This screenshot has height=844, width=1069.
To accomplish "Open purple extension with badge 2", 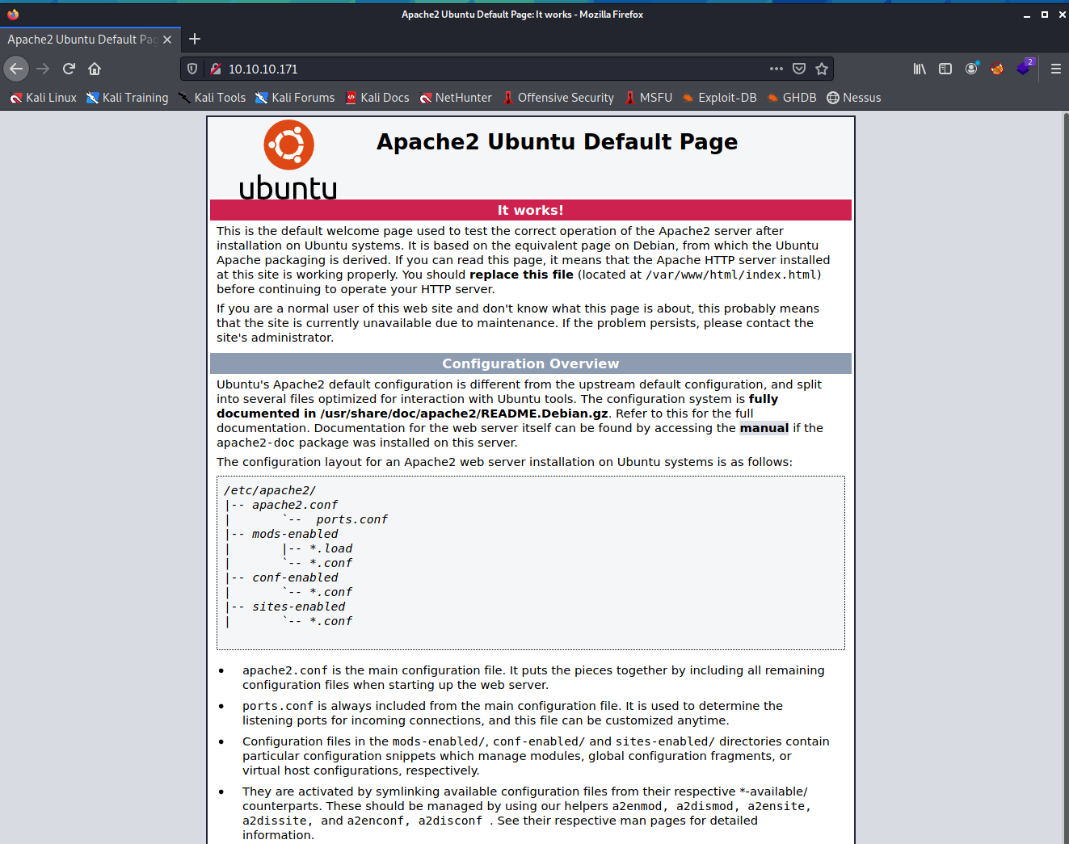I will pyautogui.click(x=1024, y=68).
